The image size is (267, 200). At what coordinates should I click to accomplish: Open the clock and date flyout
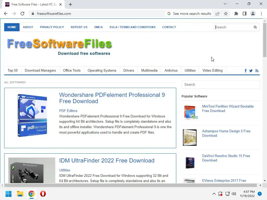(x=247, y=194)
